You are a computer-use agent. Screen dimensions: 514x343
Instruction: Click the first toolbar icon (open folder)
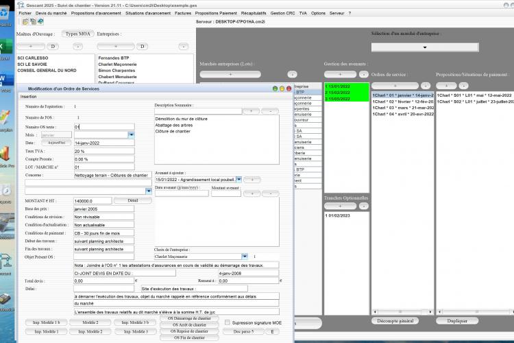click(x=25, y=22)
